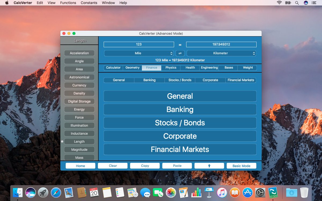Switch to the Calculator tab
Image resolution: width=322 pixels, height=201 pixels.
tap(113, 68)
